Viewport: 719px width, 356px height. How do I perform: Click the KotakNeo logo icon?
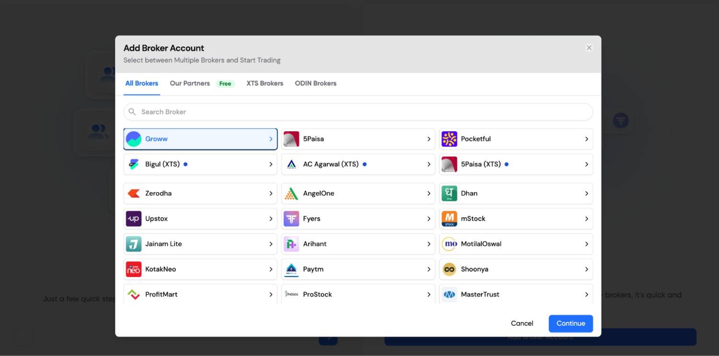[134, 269]
